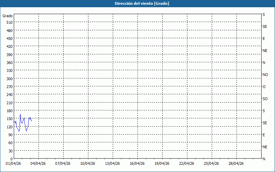Image resolution: width=275 pixels, height=172 pixels.
Task: Pick the 90 degree y-axis label
Action: tap(10, 135)
